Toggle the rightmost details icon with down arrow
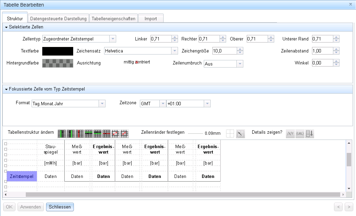 click(310, 134)
